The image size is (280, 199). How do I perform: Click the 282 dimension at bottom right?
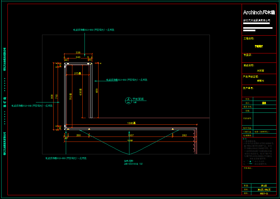[x=184, y=135]
